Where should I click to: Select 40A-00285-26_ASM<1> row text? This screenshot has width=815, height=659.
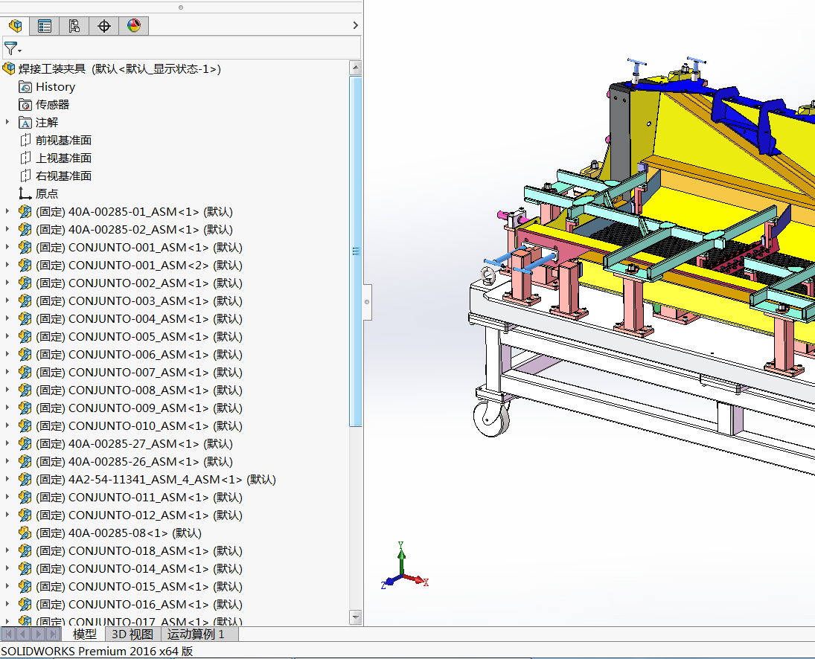pyautogui.click(x=134, y=462)
